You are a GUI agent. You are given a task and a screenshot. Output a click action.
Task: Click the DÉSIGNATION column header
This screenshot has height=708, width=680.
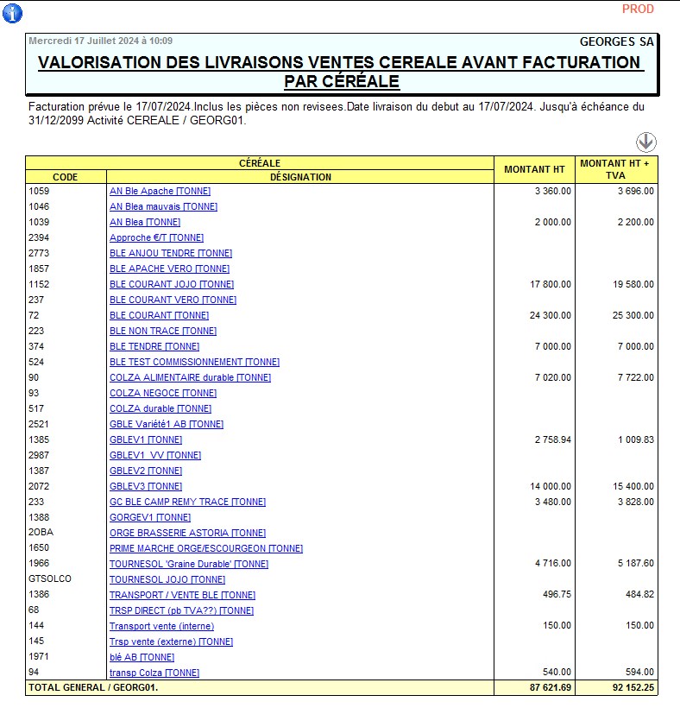pos(300,177)
